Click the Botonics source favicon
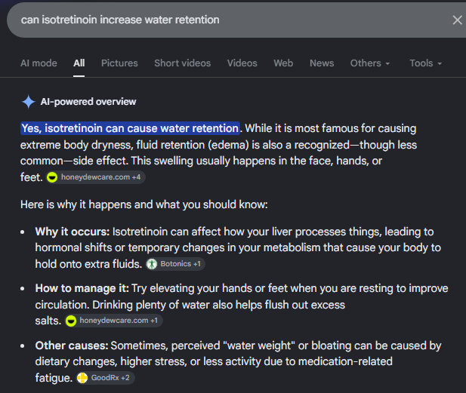 click(152, 264)
